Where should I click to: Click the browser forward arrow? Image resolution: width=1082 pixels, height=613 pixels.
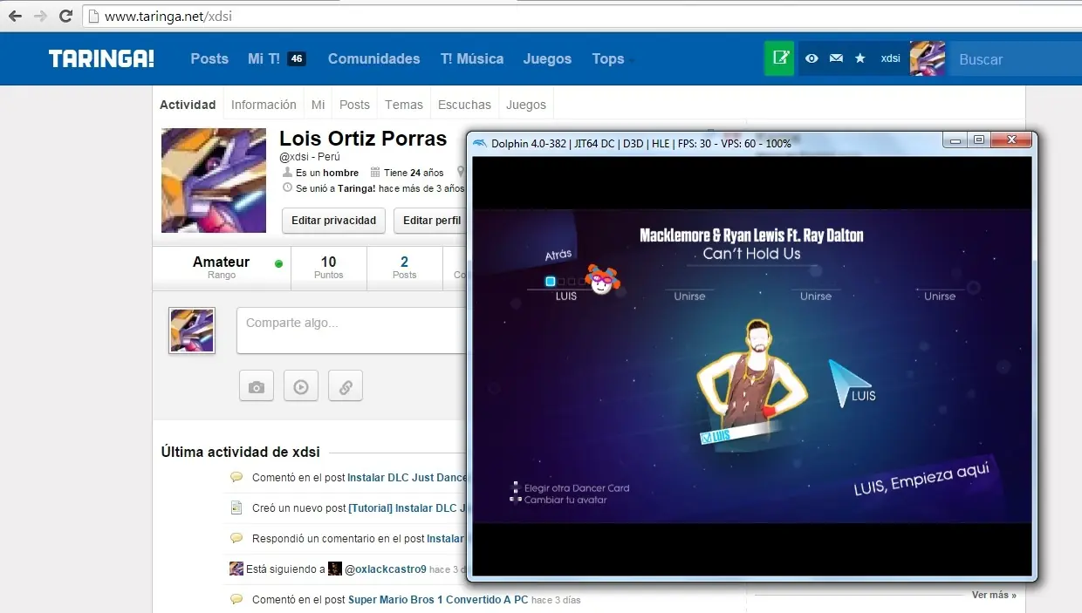pos(40,16)
